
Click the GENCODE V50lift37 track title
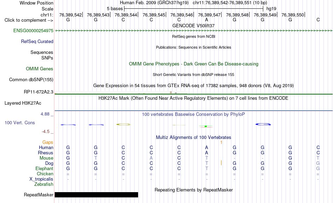pyautogui.click(x=193, y=26)
